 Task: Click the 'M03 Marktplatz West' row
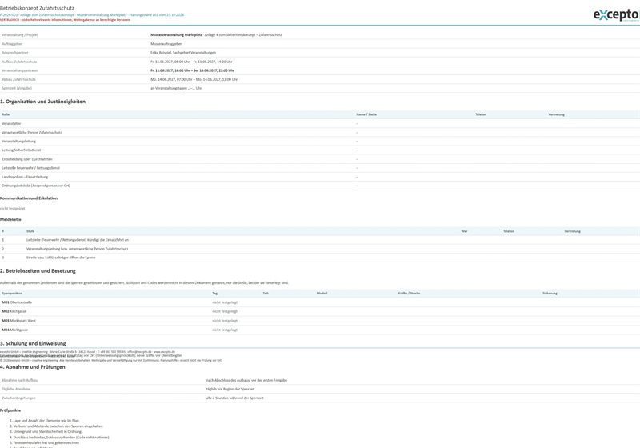320,321
